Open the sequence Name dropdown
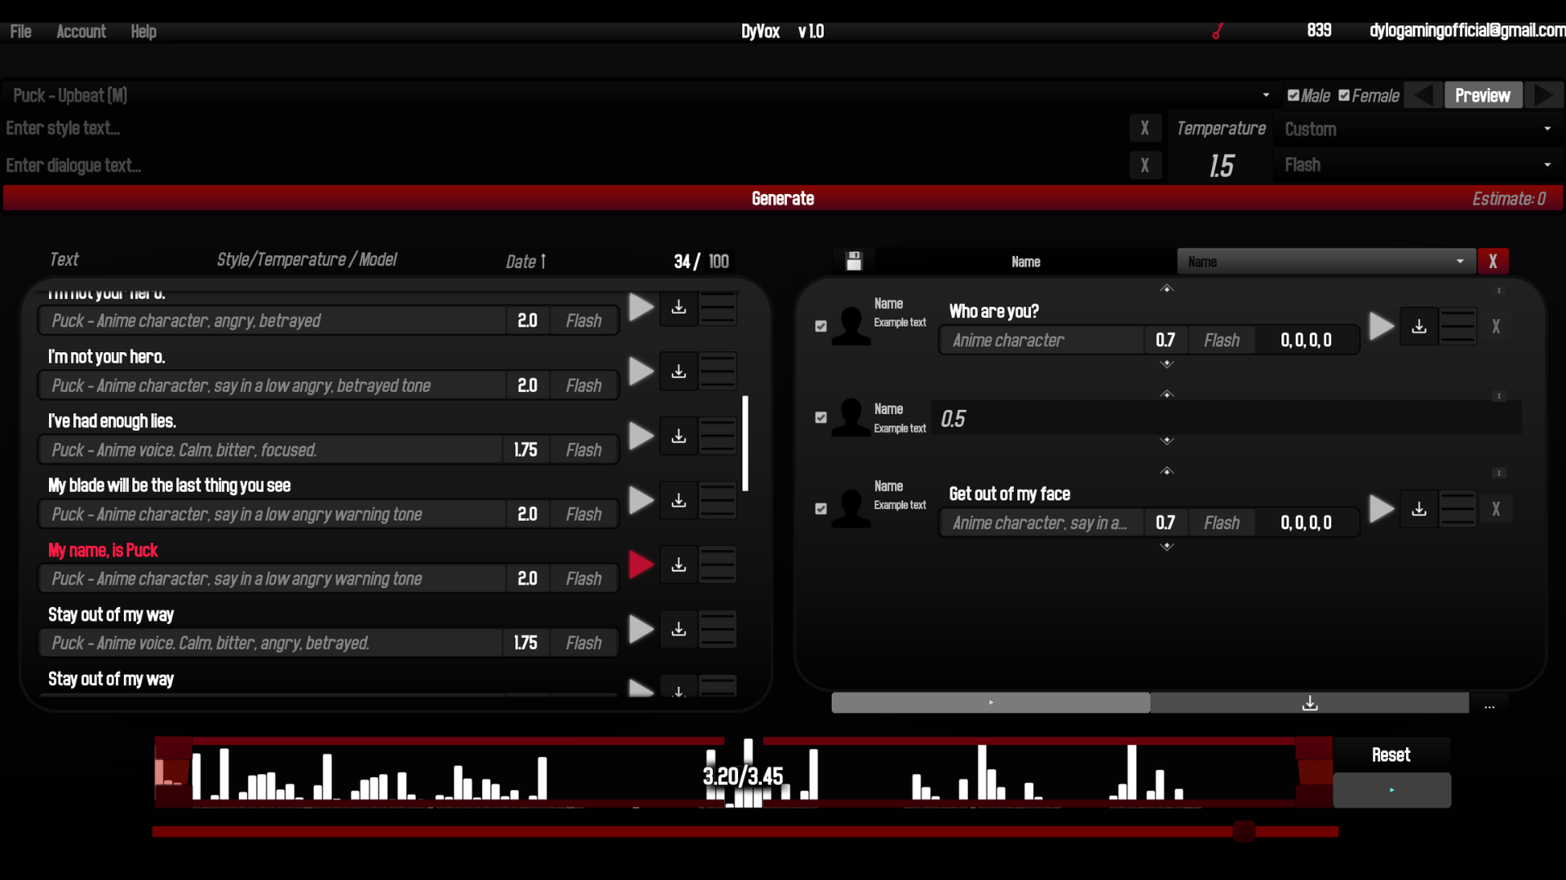This screenshot has height=880, width=1566. (1326, 262)
